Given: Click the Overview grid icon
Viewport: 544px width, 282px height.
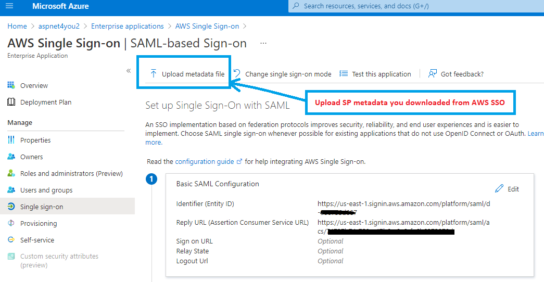Looking at the screenshot, I should click(x=11, y=85).
